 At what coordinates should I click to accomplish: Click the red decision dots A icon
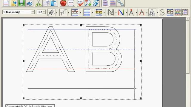142,12
